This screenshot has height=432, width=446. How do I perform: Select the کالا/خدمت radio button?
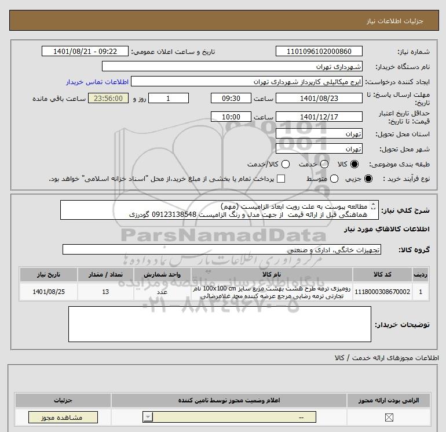pyautogui.click(x=286, y=164)
